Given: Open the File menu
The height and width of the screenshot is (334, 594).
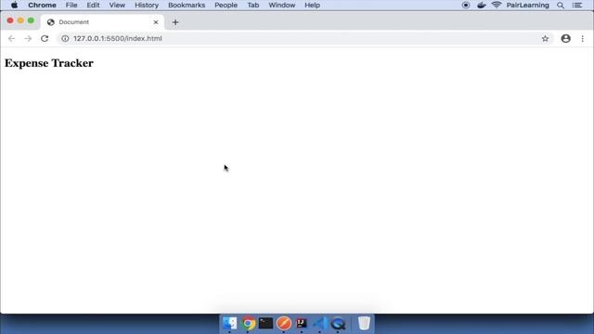Looking at the screenshot, I should click(71, 6).
